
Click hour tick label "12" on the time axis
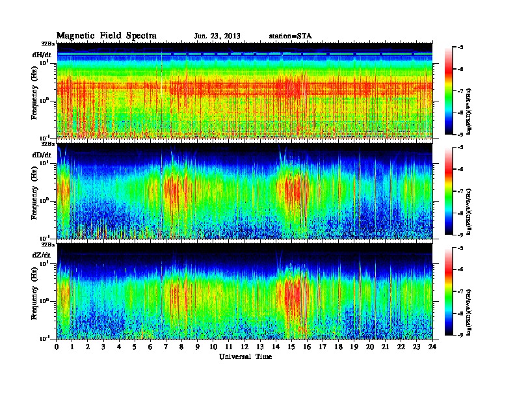click(244, 347)
